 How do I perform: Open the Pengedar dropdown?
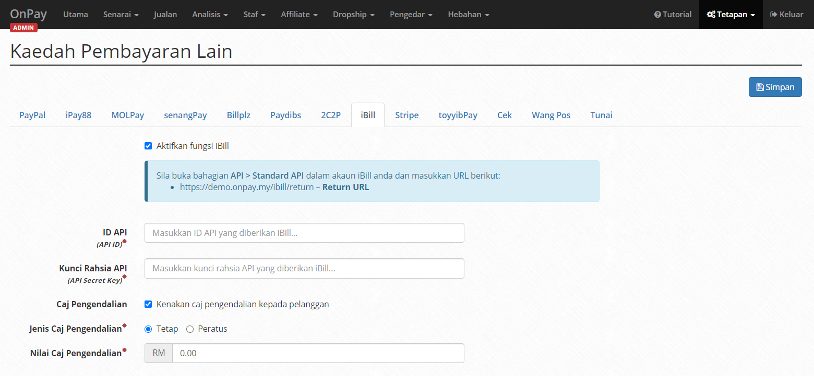[411, 14]
